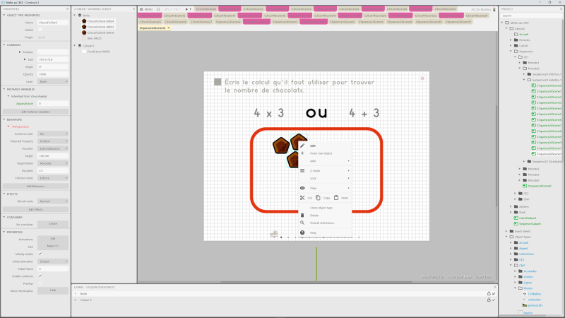Click the Paste clipboard icon
Viewport: 565px width, 318px height.
[336, 198]
